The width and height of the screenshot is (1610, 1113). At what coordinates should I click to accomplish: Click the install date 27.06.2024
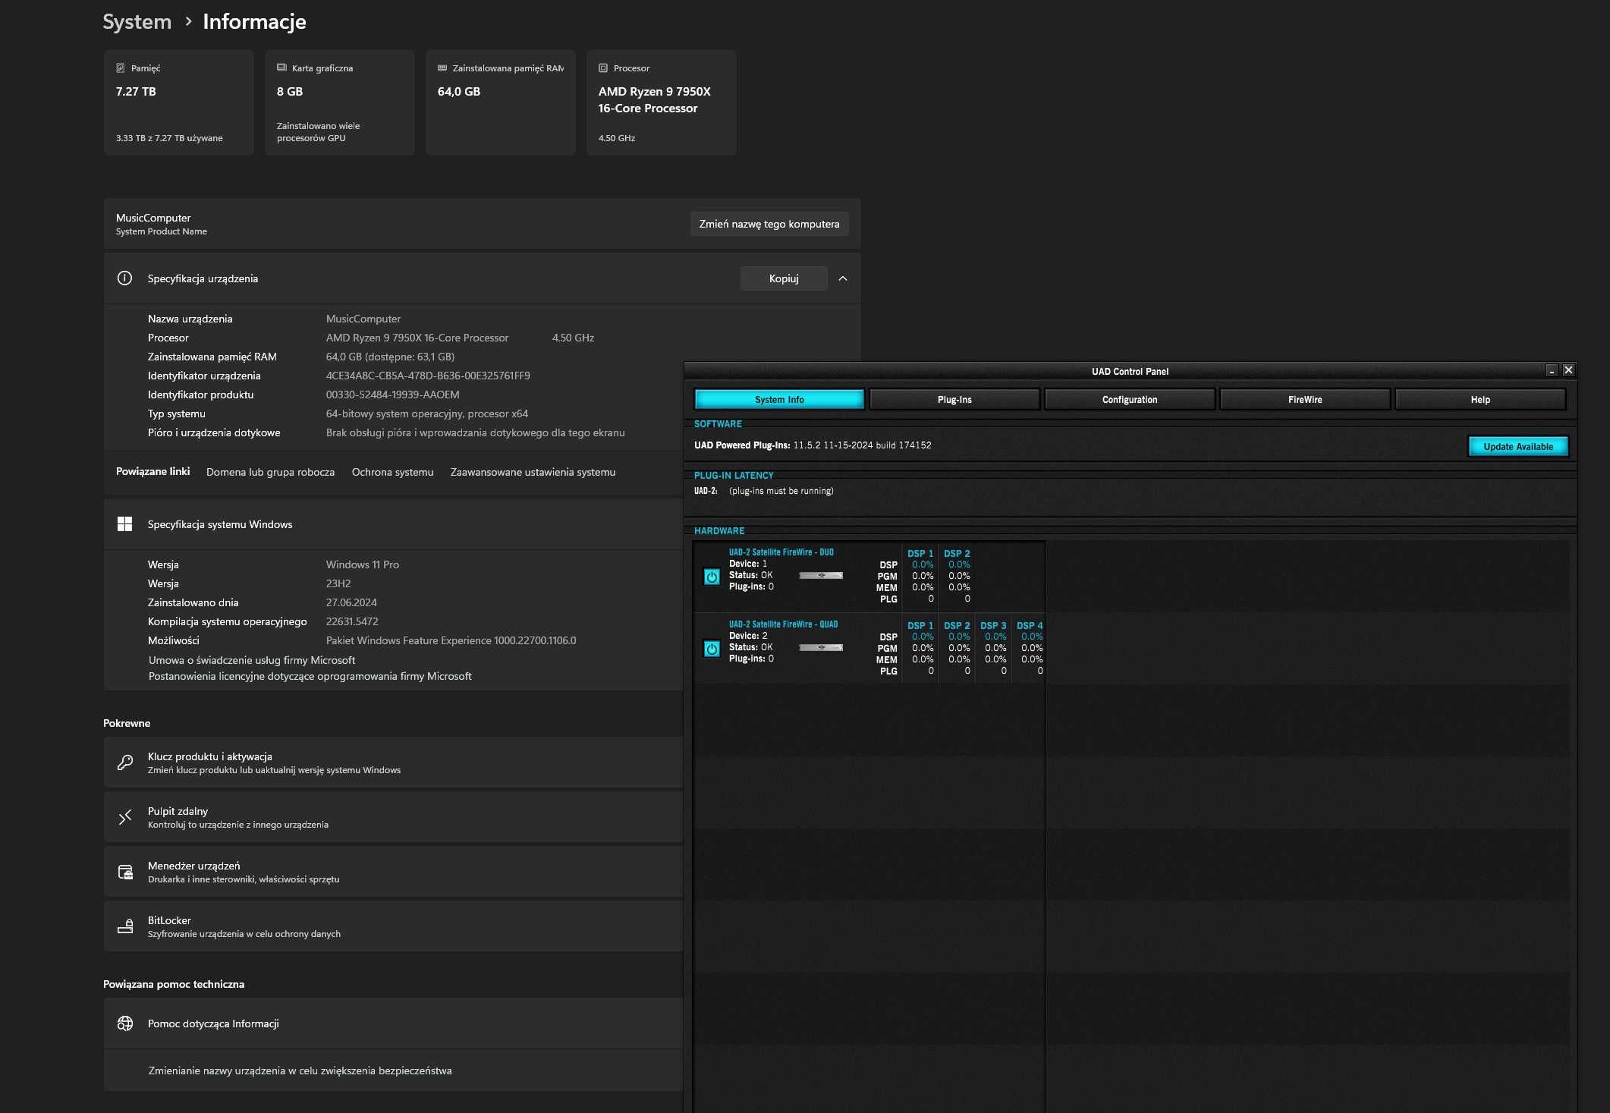click(x=351, y=602)
